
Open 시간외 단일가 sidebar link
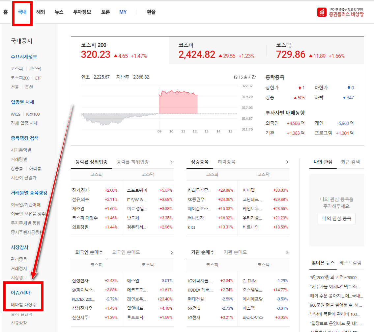[24, 178]
